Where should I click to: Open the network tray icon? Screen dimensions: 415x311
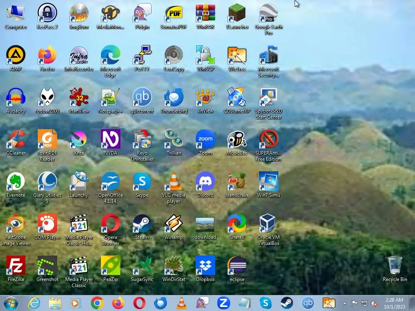[364, 304]
